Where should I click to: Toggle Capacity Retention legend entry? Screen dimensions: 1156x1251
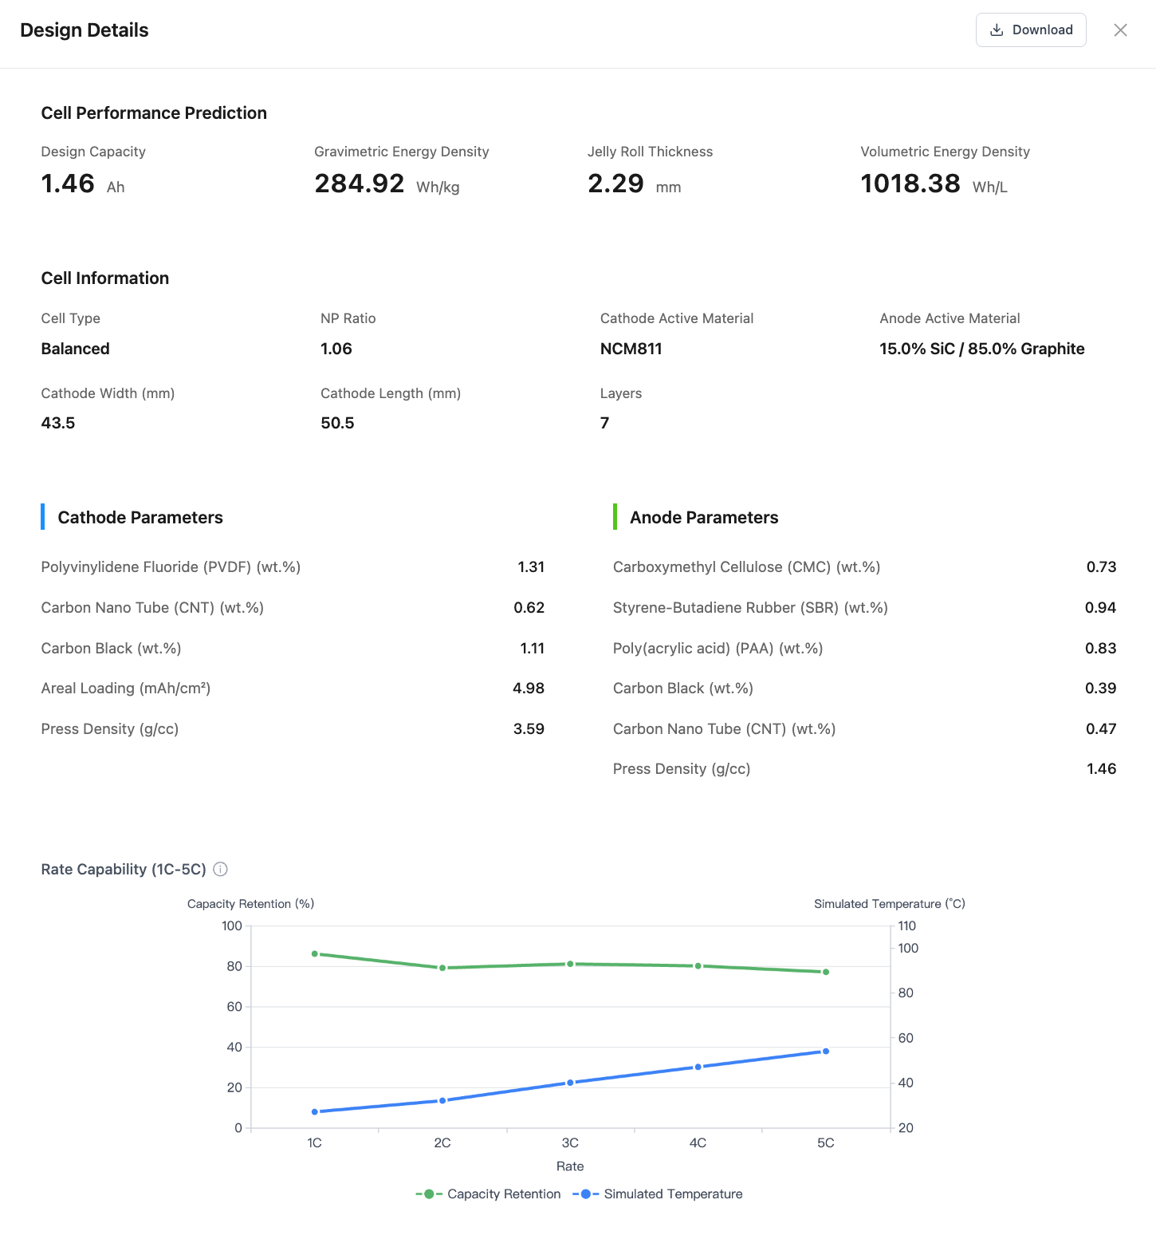[x=488, y=1194]
